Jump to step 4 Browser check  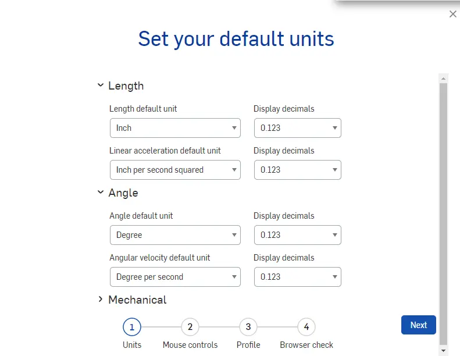pos(306,327)
